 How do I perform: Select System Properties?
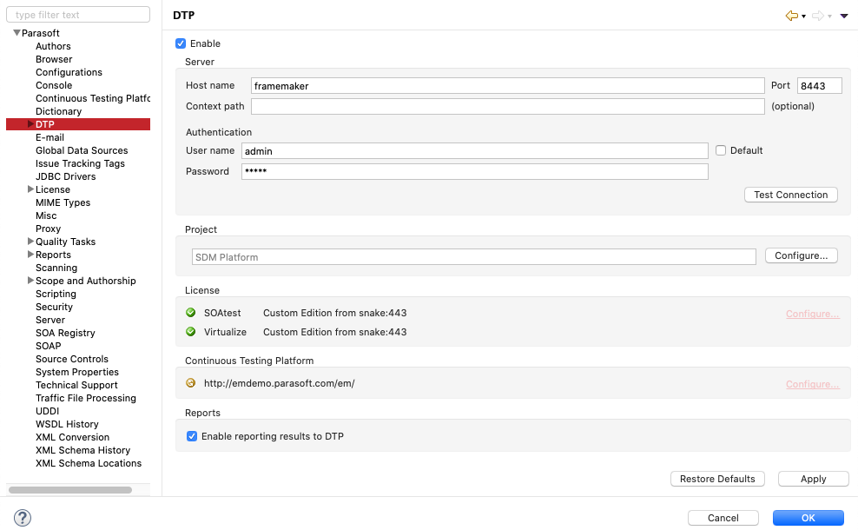77,373
